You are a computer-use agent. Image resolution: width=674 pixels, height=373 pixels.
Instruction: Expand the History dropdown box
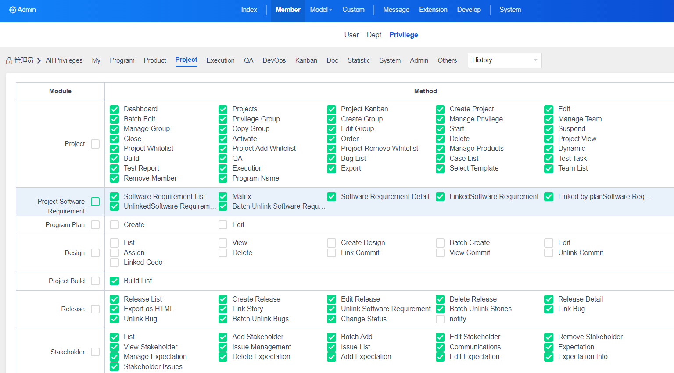[x=504, y=60]
